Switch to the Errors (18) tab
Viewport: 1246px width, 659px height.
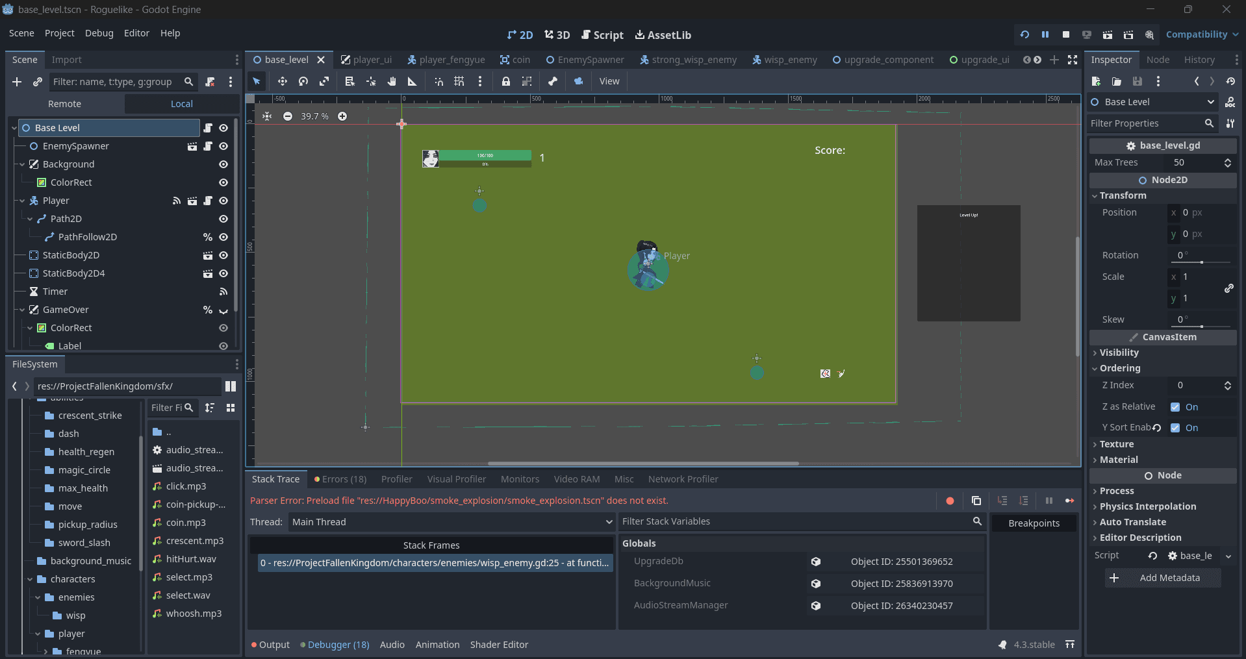(x=340, y=479)
